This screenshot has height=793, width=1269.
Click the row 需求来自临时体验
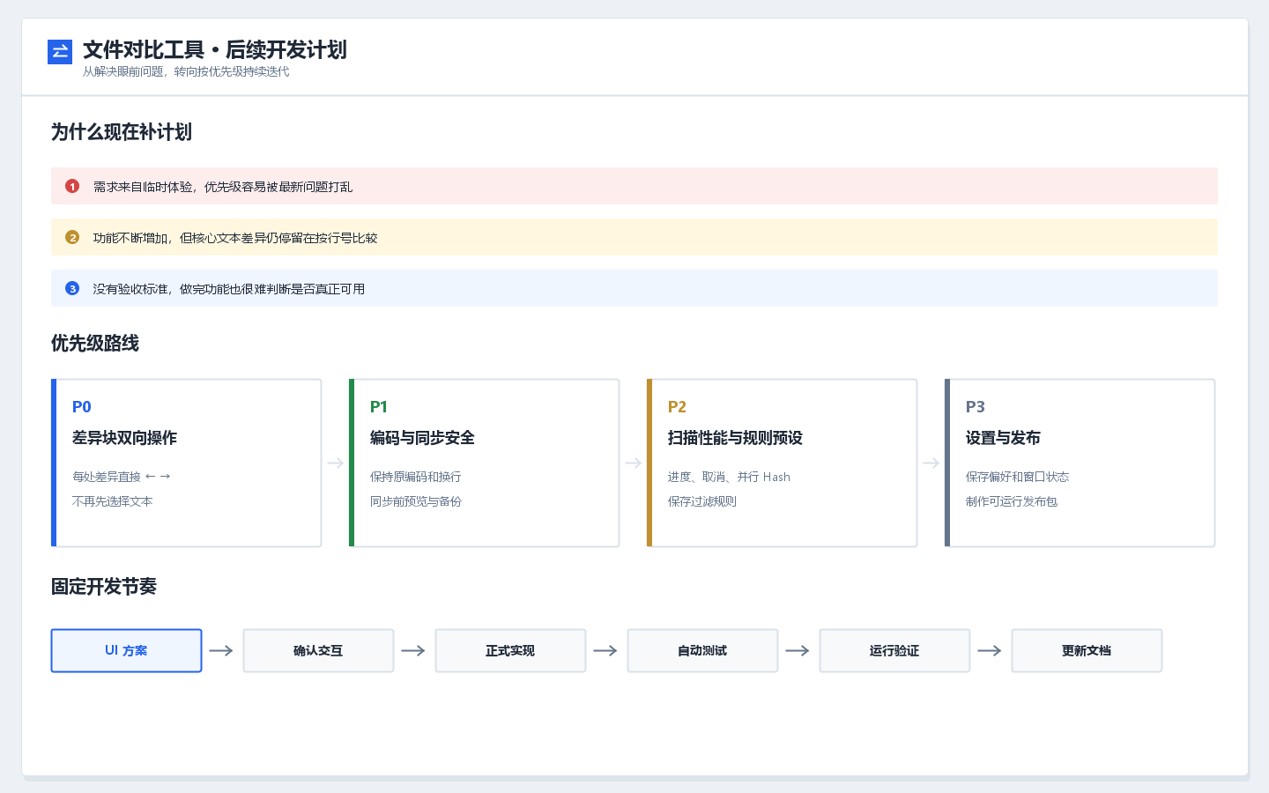point(634,186)
